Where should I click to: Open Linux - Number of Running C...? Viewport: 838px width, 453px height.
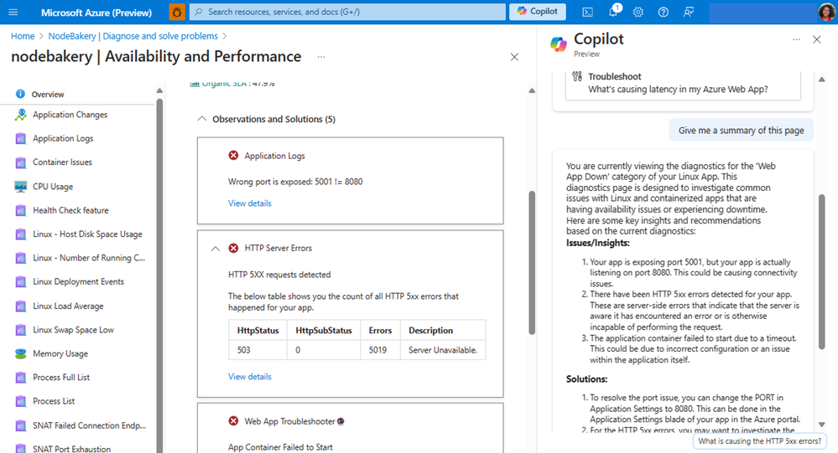tap(89, 258)
